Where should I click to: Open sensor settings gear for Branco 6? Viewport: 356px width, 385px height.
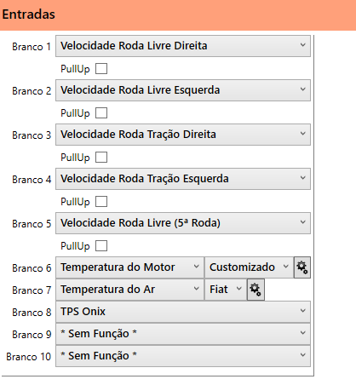pos(302,267)
